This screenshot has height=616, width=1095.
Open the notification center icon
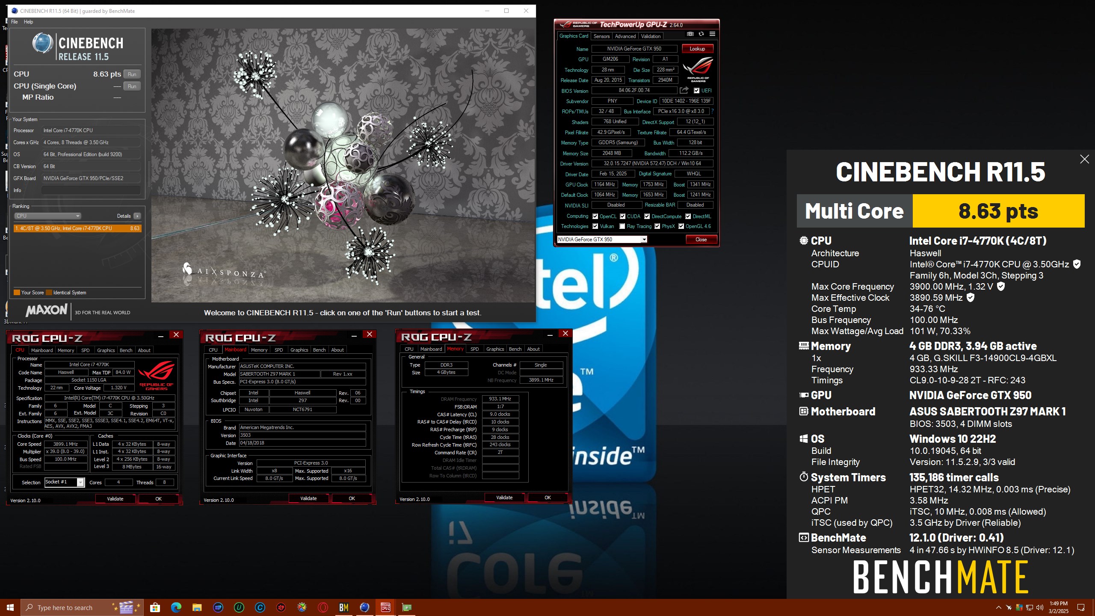coord(1081,607)
